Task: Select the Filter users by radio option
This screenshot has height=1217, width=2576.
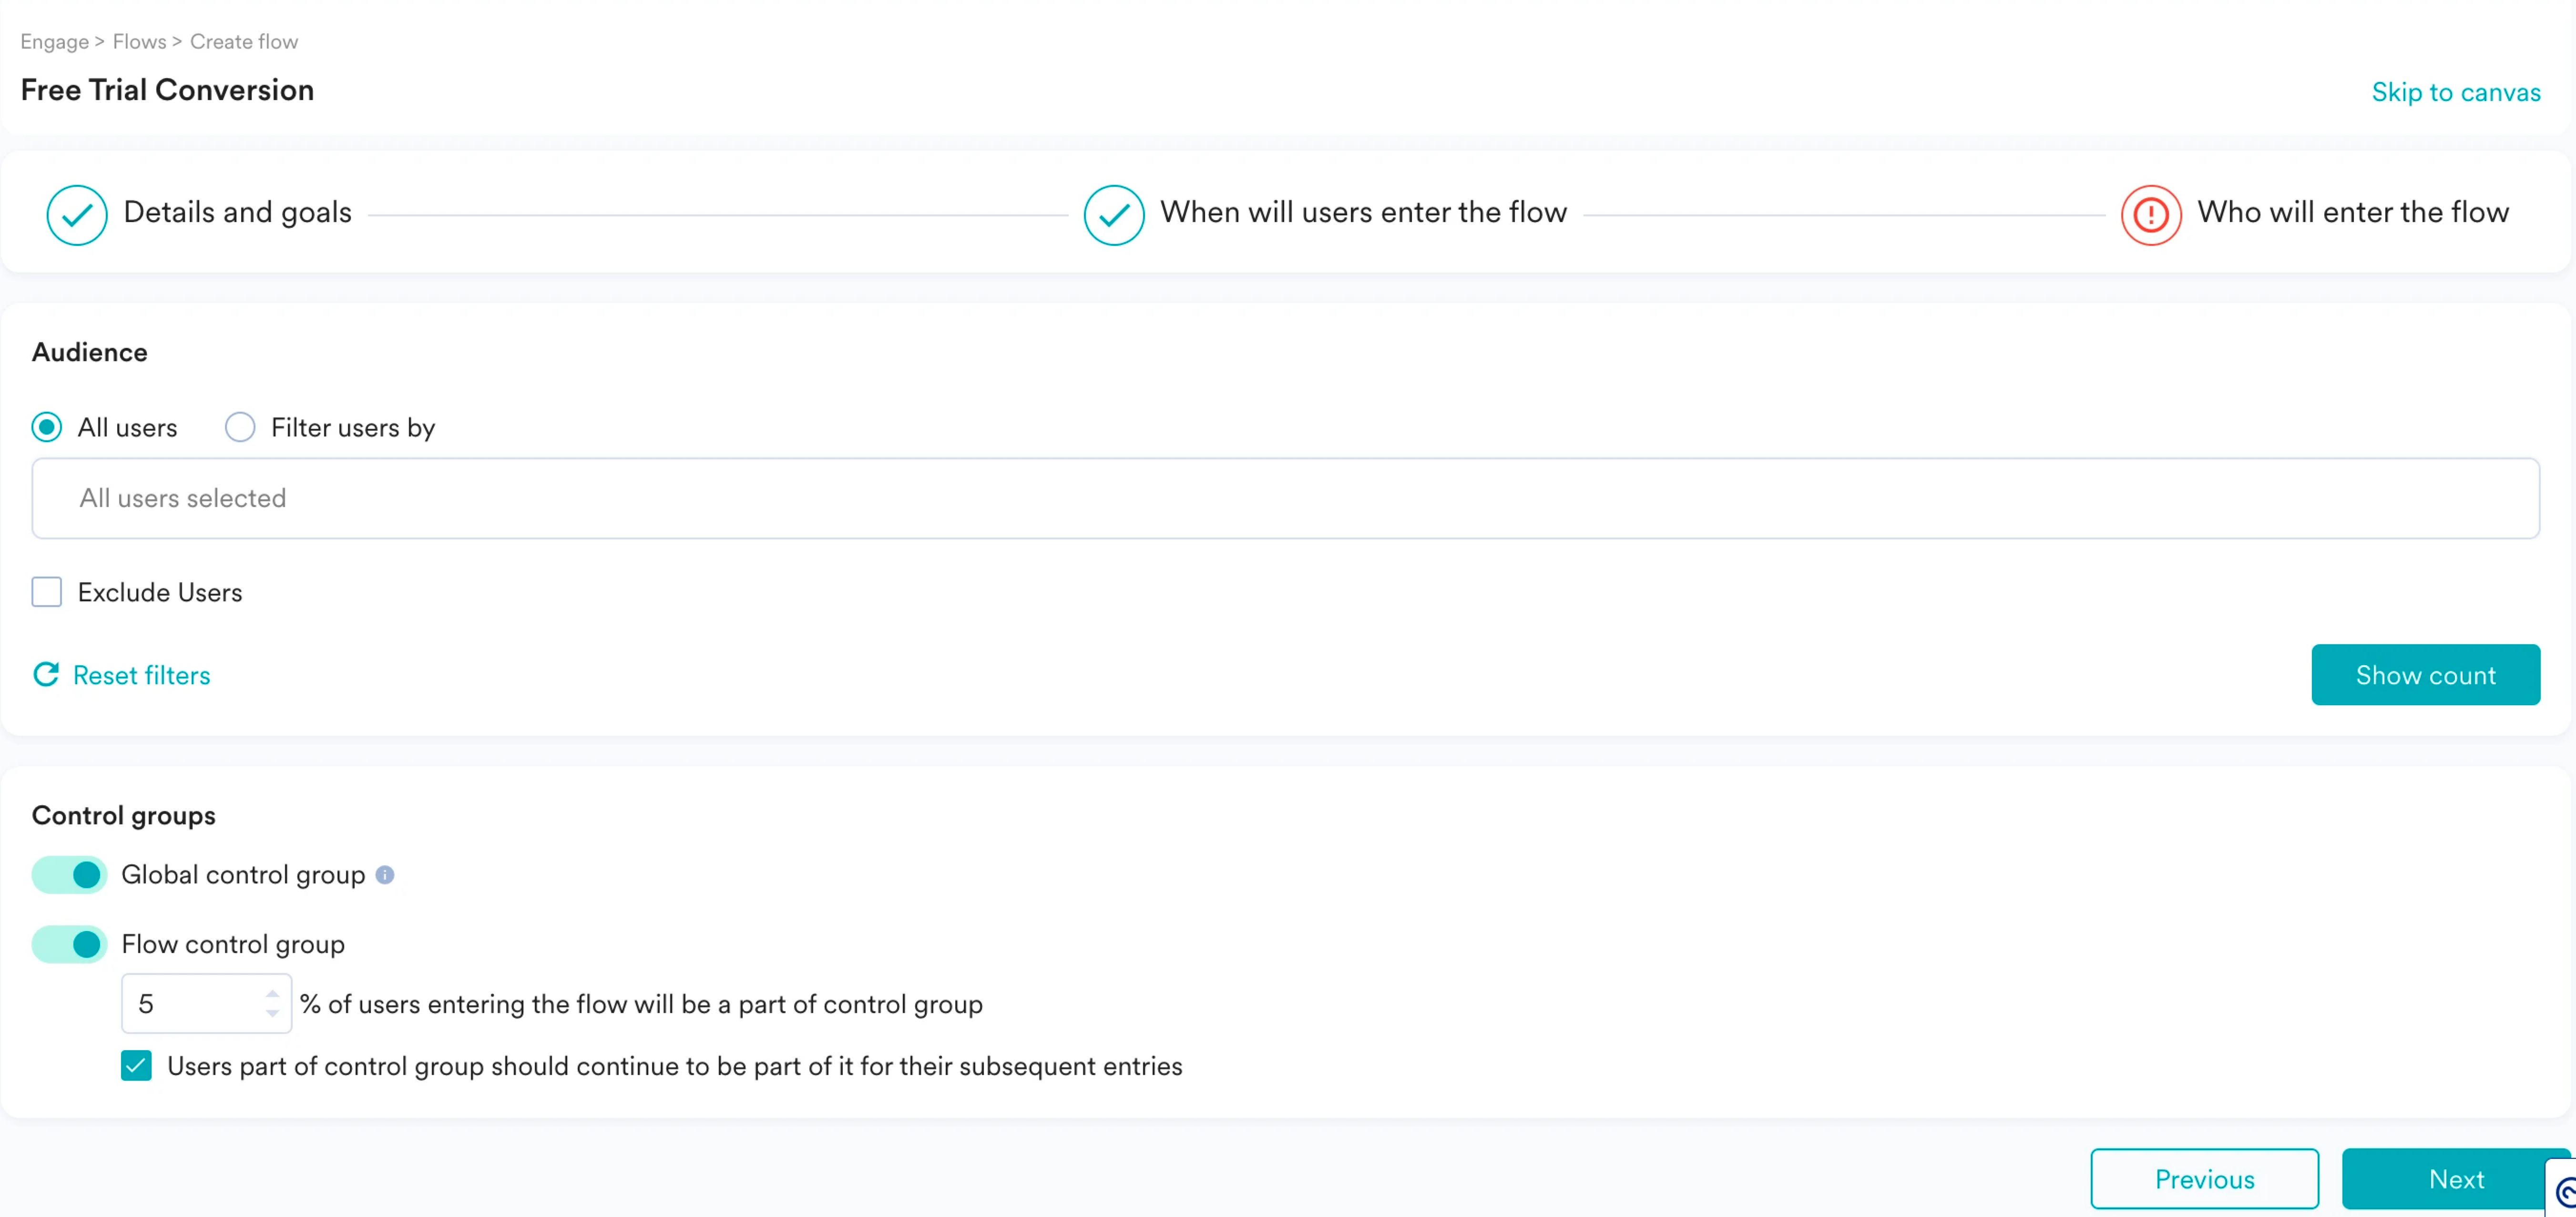Action: (x=240, y=427)
